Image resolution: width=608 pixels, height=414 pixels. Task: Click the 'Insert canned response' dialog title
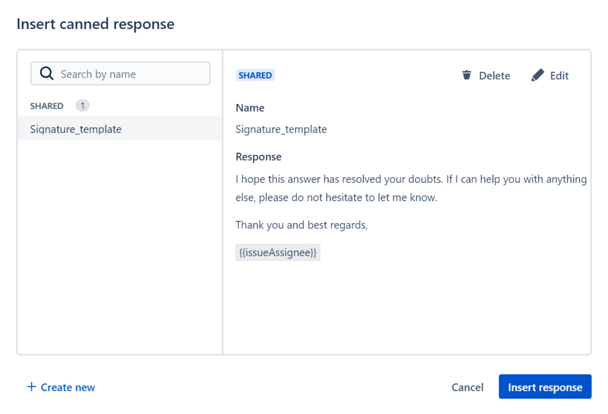click(x=96, y=24)
